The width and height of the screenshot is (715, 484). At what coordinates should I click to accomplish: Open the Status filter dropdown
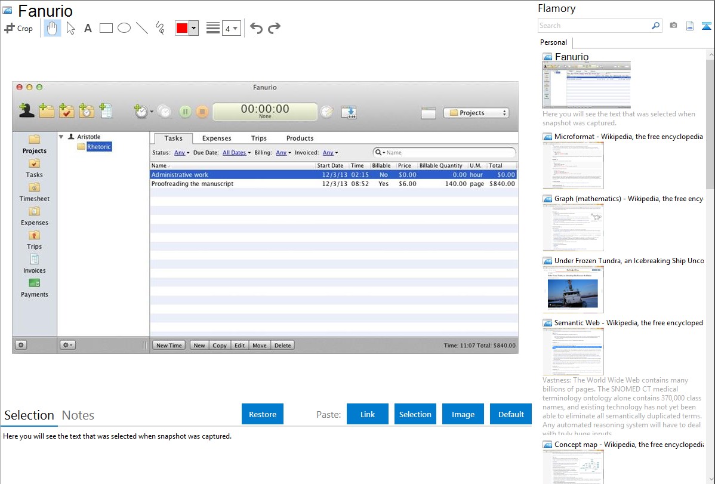(x=181, y=153)
